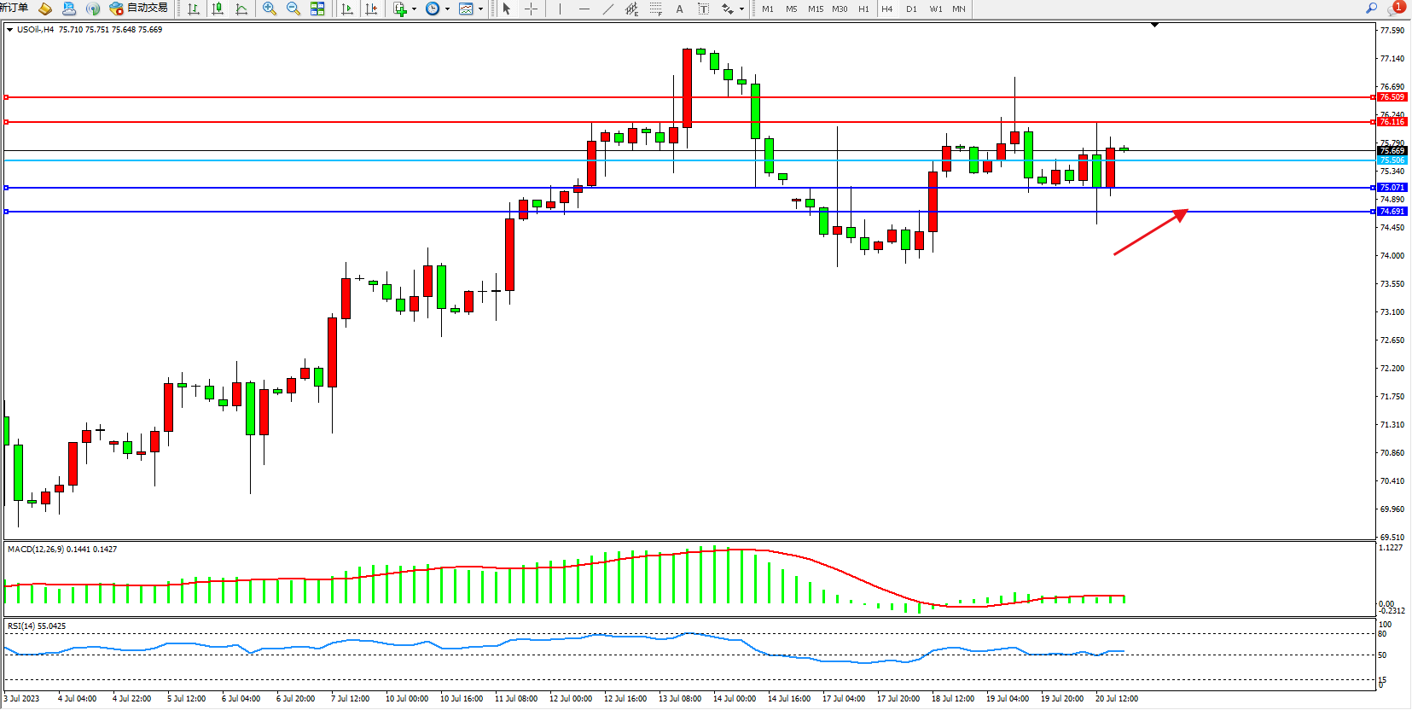The height and width of the screenshot is (710, 1412).
Task: Open the periodicity clock dropdown arrow
Action: pos(447,9)
